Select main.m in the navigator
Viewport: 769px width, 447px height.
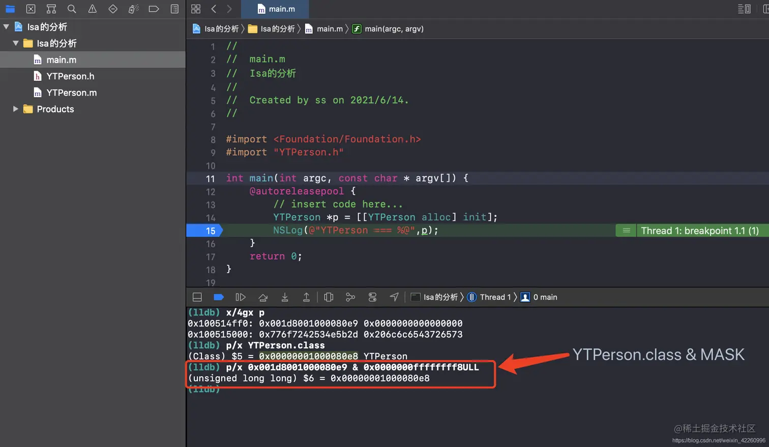click(x=93, y=60)
